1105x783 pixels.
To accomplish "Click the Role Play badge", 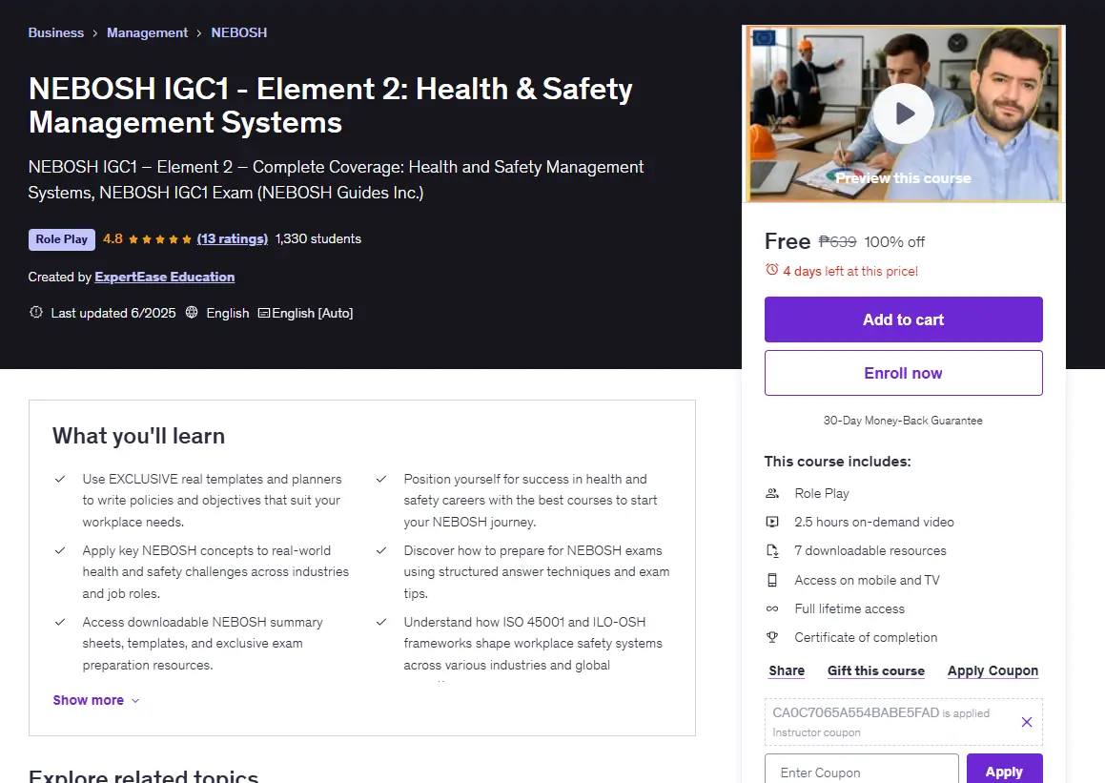I will (61, 239).
